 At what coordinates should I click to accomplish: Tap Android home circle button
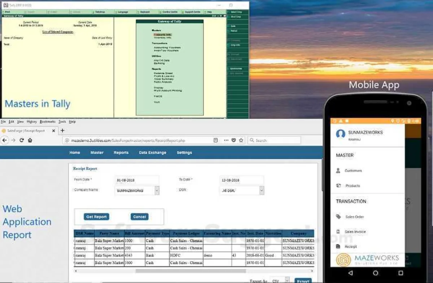point(376,273)
